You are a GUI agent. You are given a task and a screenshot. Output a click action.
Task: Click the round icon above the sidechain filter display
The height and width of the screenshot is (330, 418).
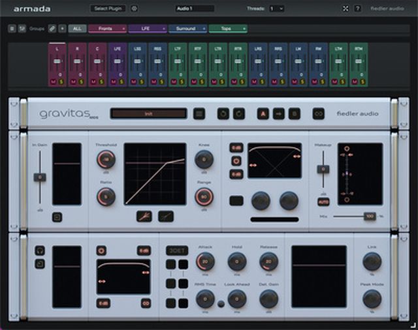click(x=101, y=250)
